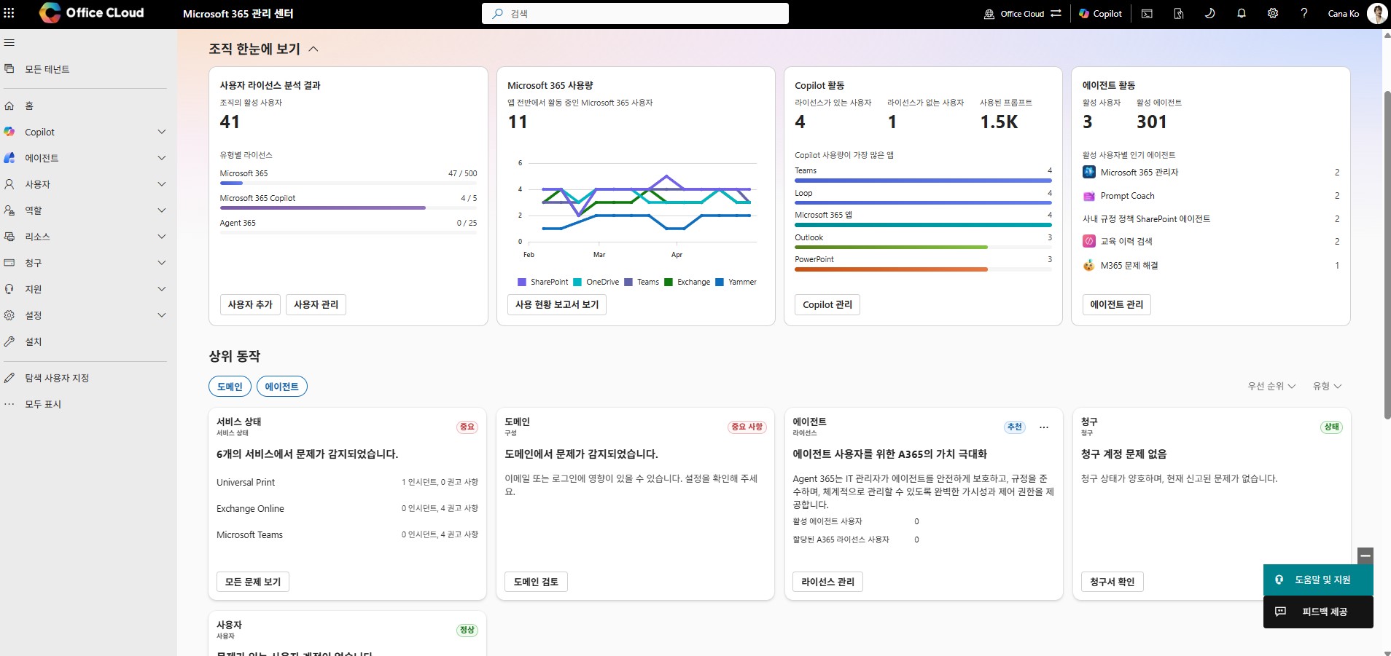Toggle the SharePoint series in the chart legend
1391x656 pixels.
tap(542, 282)
